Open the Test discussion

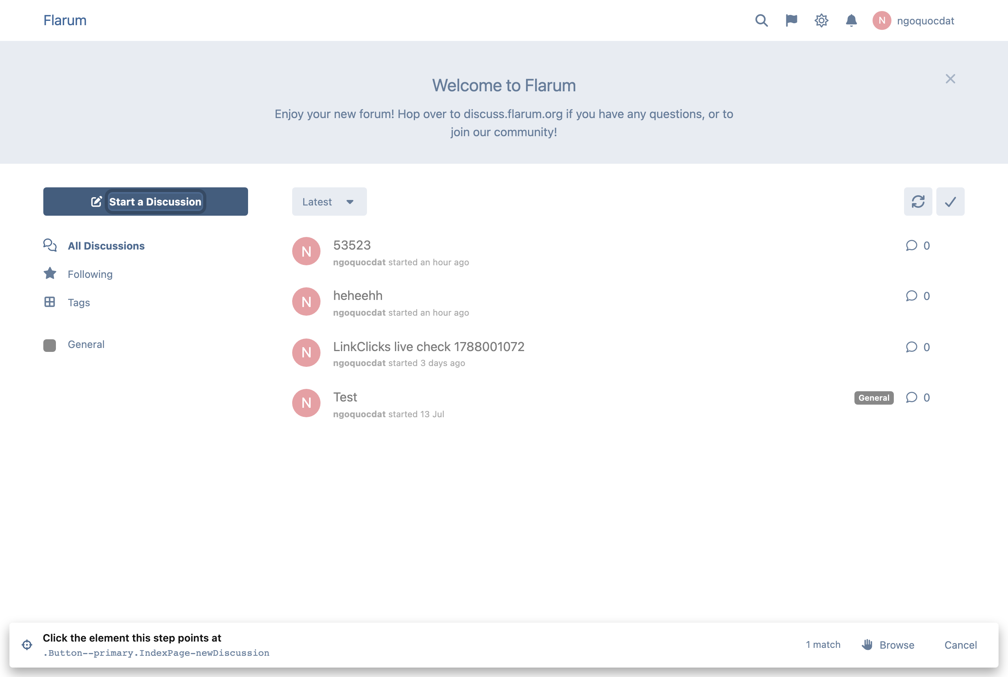pos(345,397)
